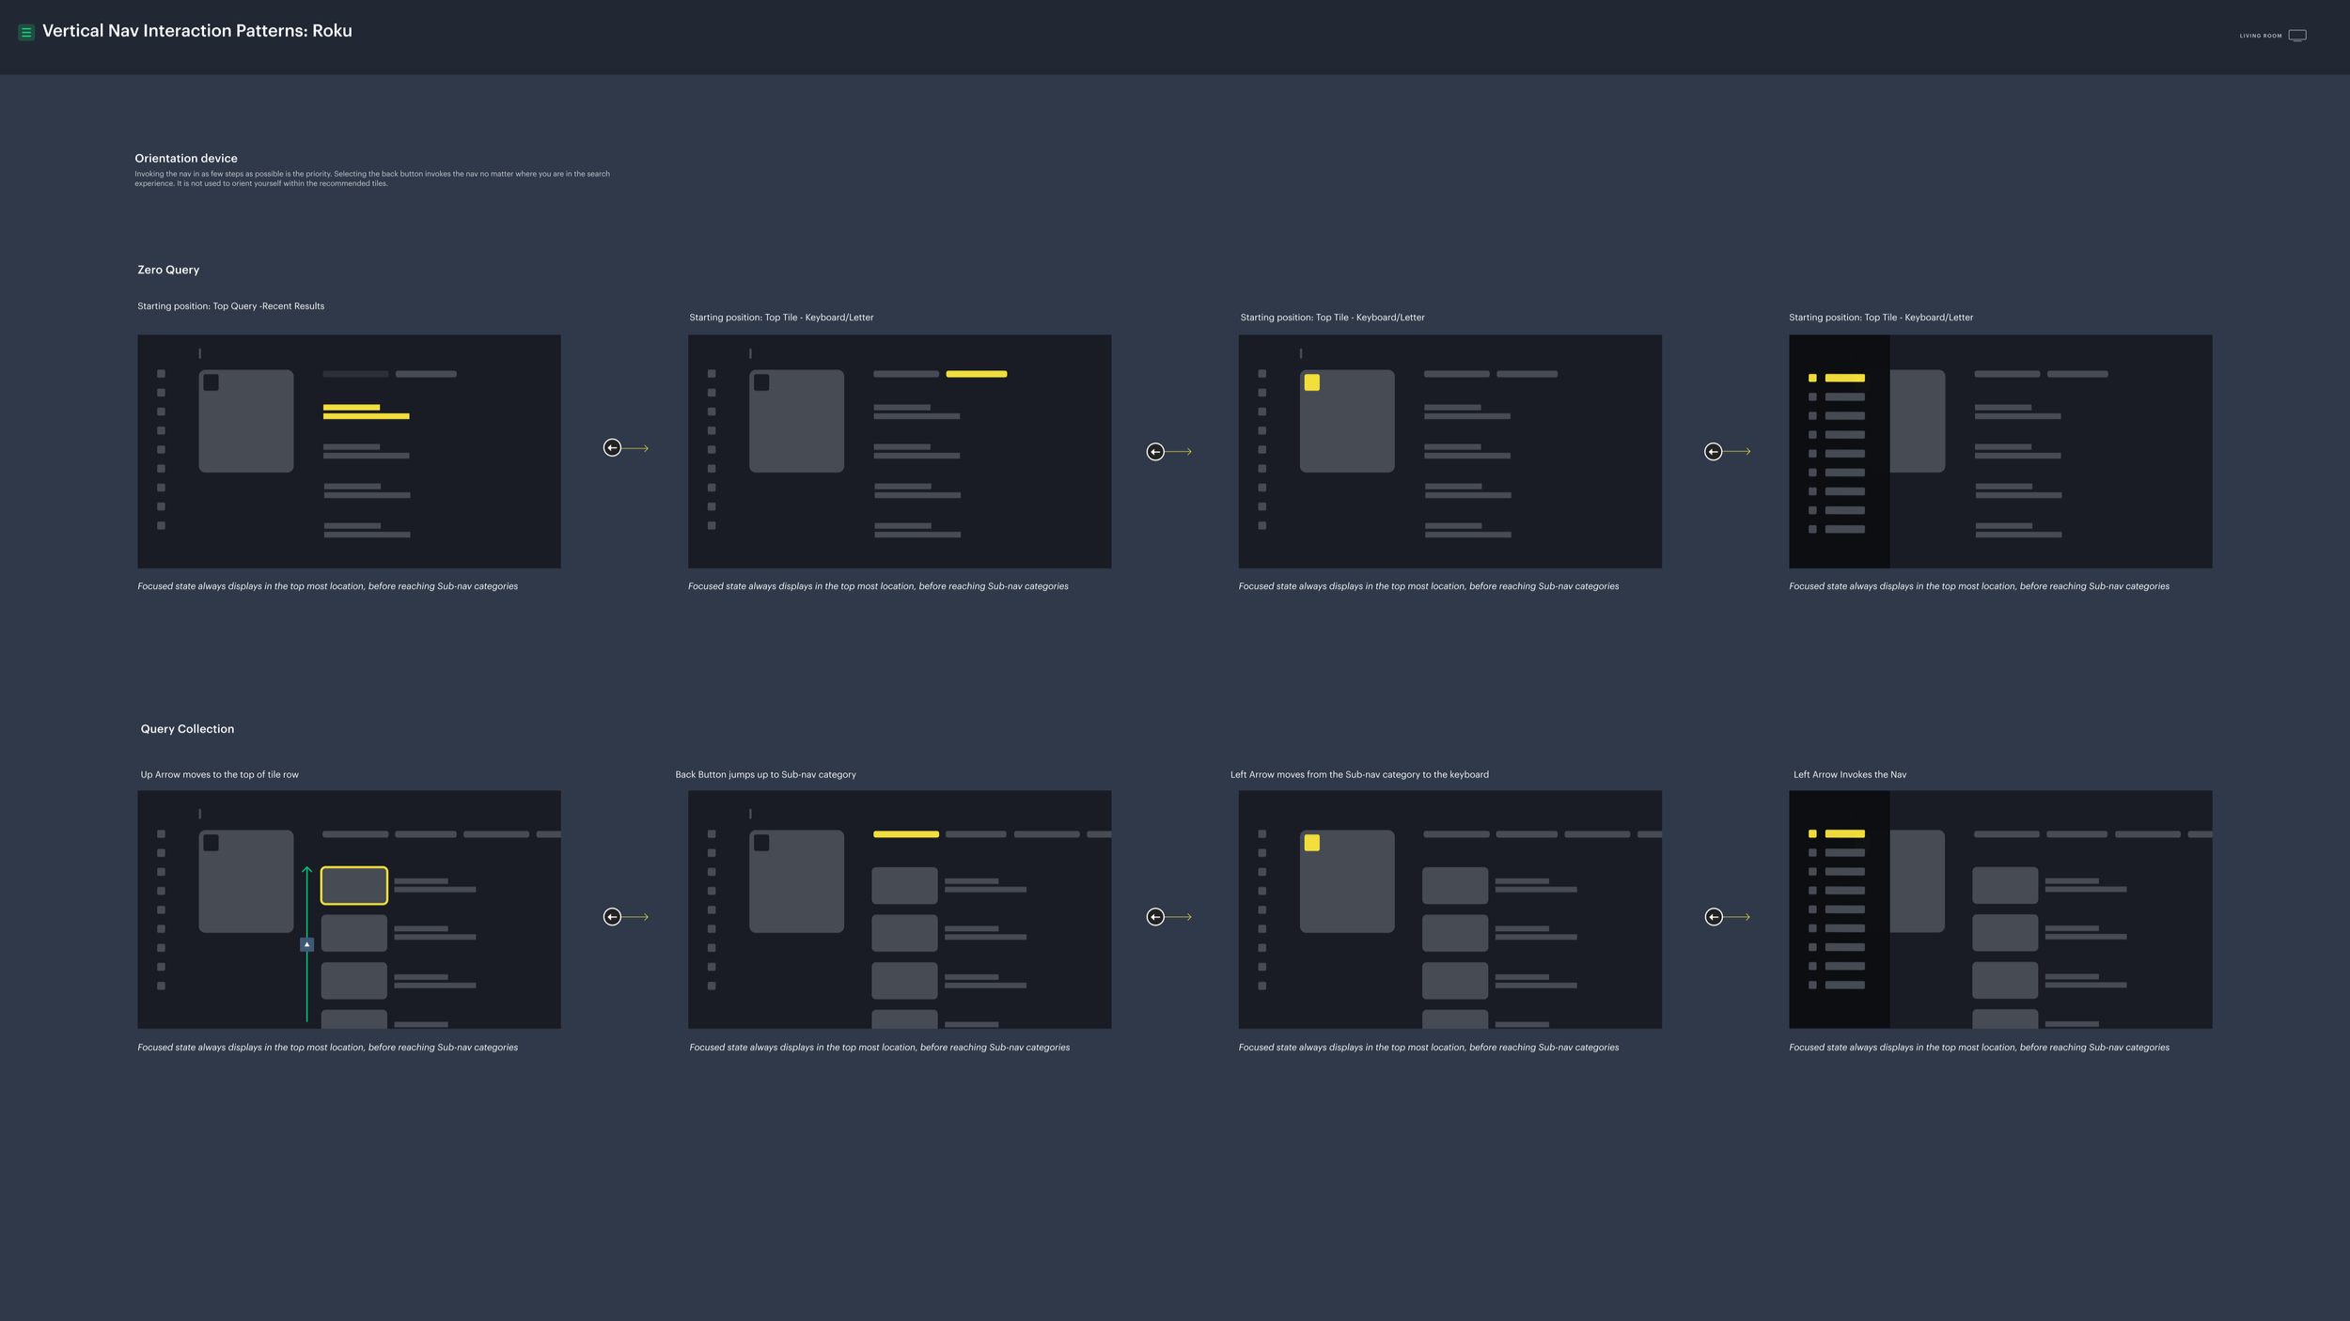Click back-arrow circle between second and third Zero Query frames
The image size is (2350, 1321).
click(x=1155, y=452)
